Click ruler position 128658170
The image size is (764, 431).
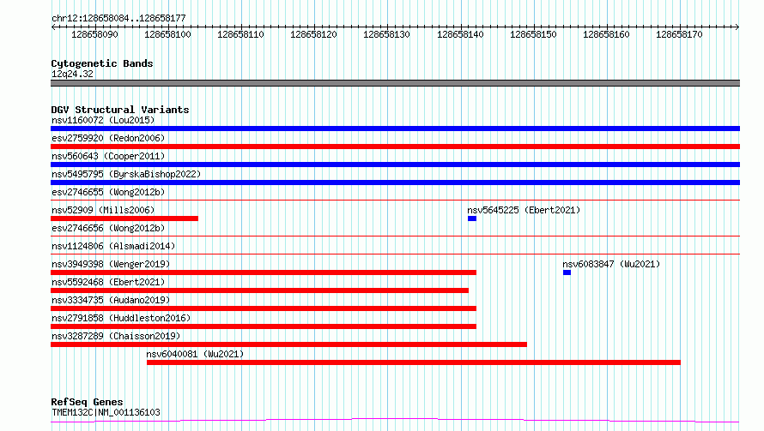tap(680, 34)
